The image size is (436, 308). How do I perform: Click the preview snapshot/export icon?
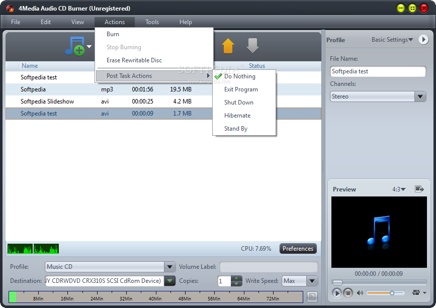coord(419,189)
